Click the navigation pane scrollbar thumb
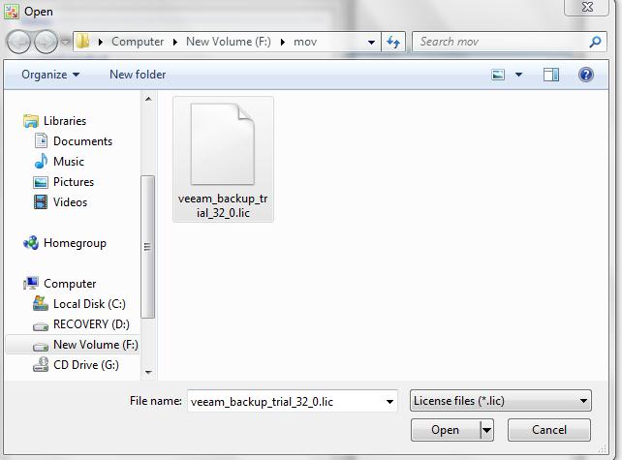This screenshot has width=622, height=460. click(147, 247)
